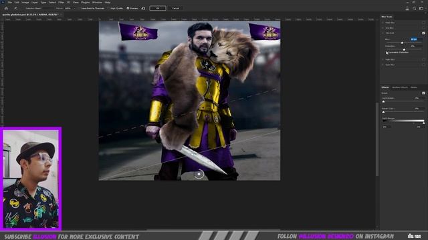Open the Edit menu
The width and height of the screenshot is (428, 240).
coord(17,3)
